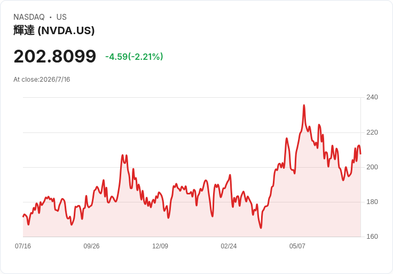This screenshot has height=274, width=393.
Task: Click the -4.59(-2.21%) change value
Action: [x=134, y=57]
